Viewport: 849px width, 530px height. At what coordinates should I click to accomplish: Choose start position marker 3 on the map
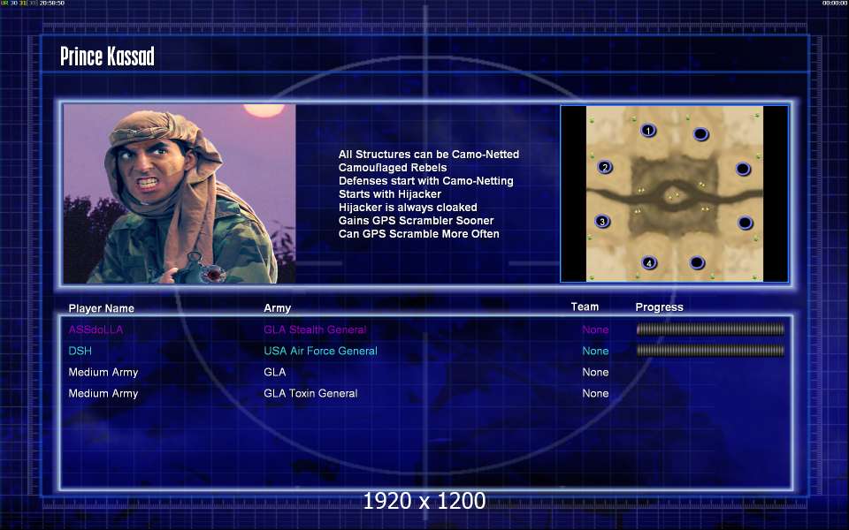[x=602, y=221]
